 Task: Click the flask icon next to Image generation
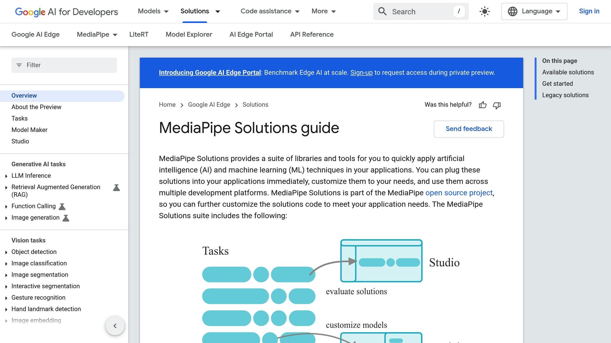point(66,218)
